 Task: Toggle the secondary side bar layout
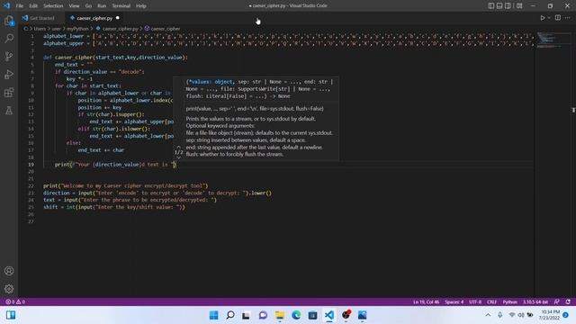[508, 5]
